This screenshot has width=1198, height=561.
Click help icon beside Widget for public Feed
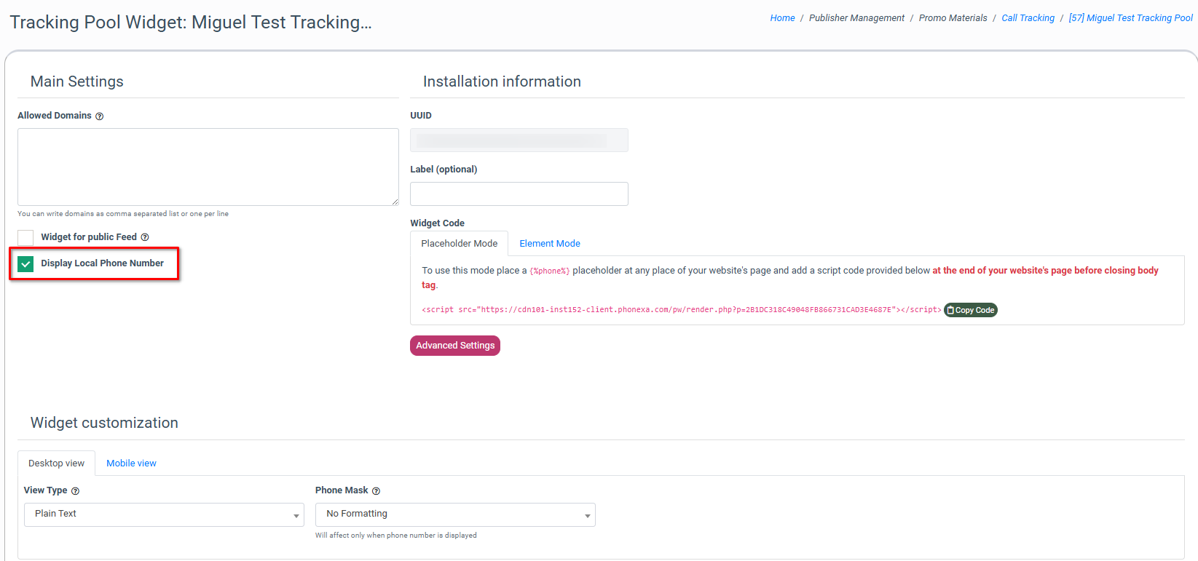pos(145,237)
